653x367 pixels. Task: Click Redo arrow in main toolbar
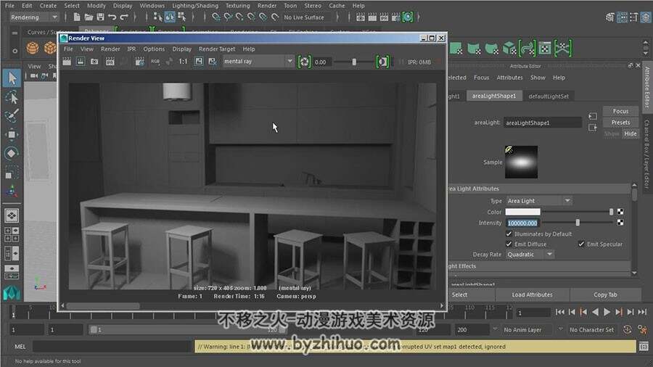coord(124,17)
